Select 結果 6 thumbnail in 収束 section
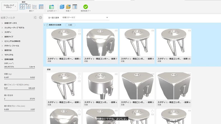 174,86
